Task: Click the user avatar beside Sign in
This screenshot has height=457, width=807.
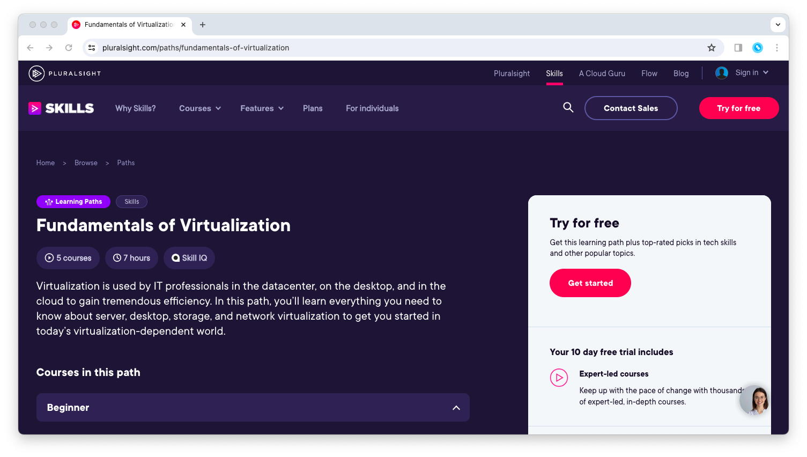Action: pyautogui.click(x=721, y=73)
